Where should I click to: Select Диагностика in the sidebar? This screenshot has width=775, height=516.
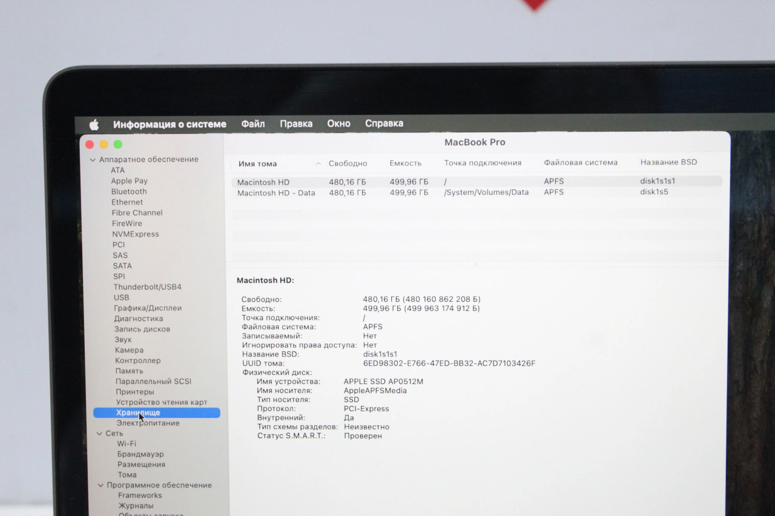tap(139, 319)
